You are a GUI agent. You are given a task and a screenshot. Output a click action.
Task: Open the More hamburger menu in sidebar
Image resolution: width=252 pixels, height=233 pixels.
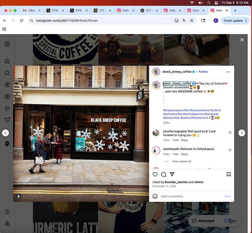(x=7, y=212)
